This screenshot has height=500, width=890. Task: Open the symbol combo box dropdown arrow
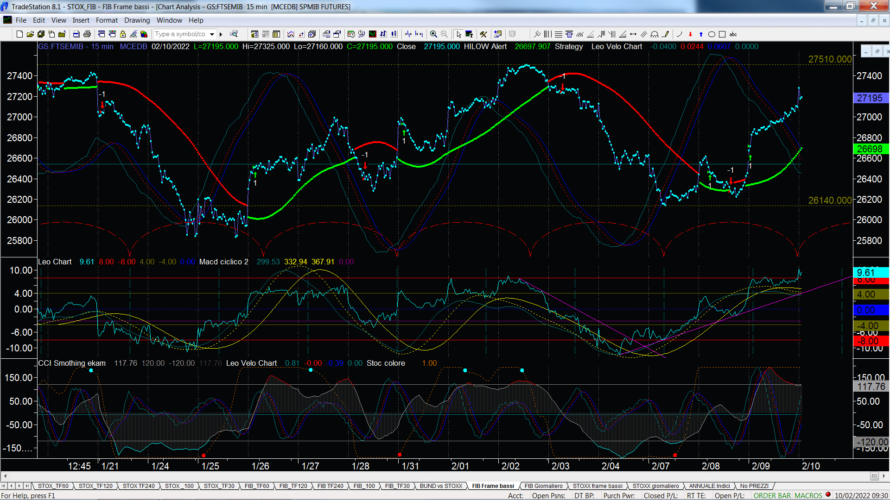coord(212,34)
